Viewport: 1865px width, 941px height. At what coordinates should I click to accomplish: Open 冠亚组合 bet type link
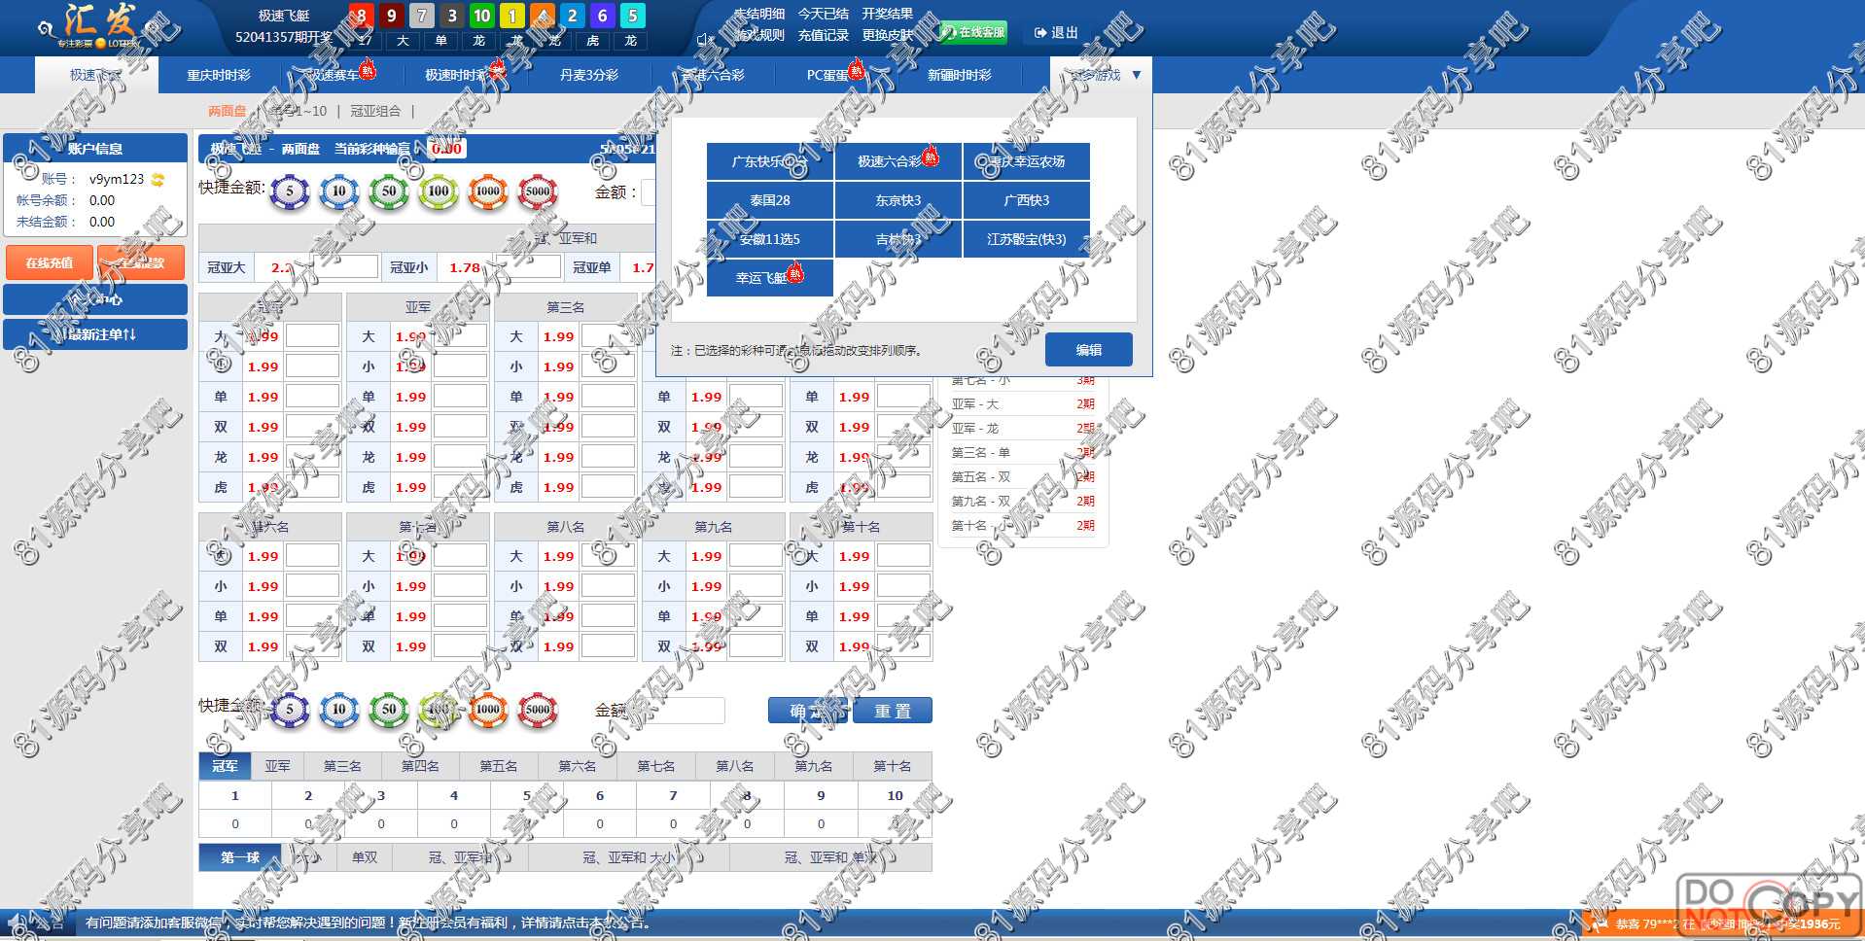point(375,111)
